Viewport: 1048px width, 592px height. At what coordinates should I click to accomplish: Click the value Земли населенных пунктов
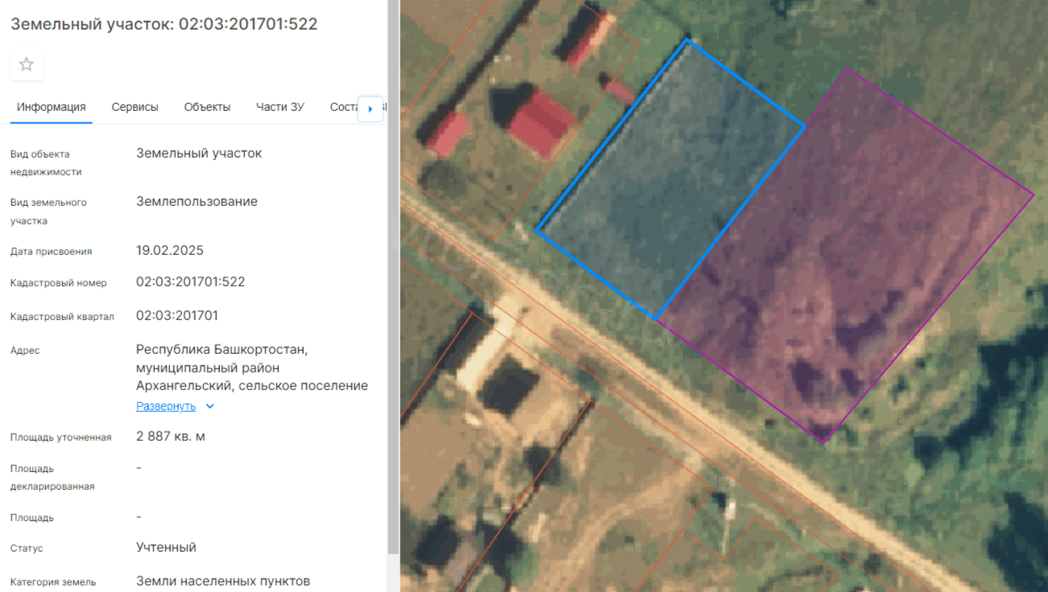pos(223,581)
